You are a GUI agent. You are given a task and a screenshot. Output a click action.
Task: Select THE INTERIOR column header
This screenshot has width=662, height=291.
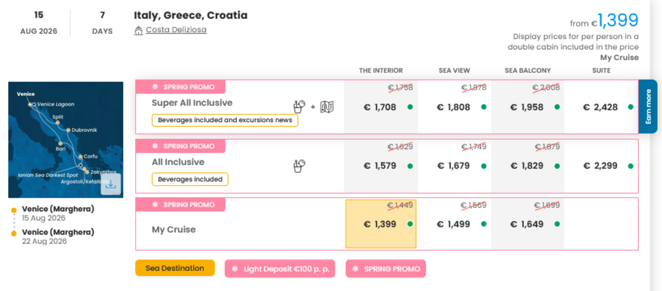click(381, 70)
